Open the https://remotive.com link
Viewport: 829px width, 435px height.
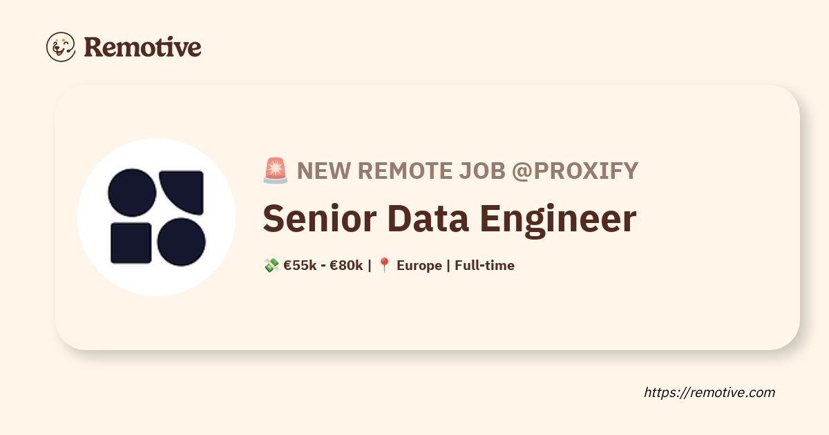point(709,392)
